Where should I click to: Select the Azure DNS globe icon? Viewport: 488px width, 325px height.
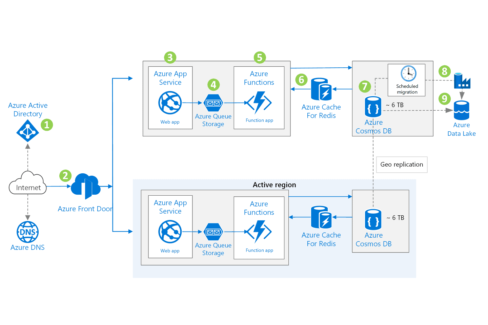pos(28,232)
